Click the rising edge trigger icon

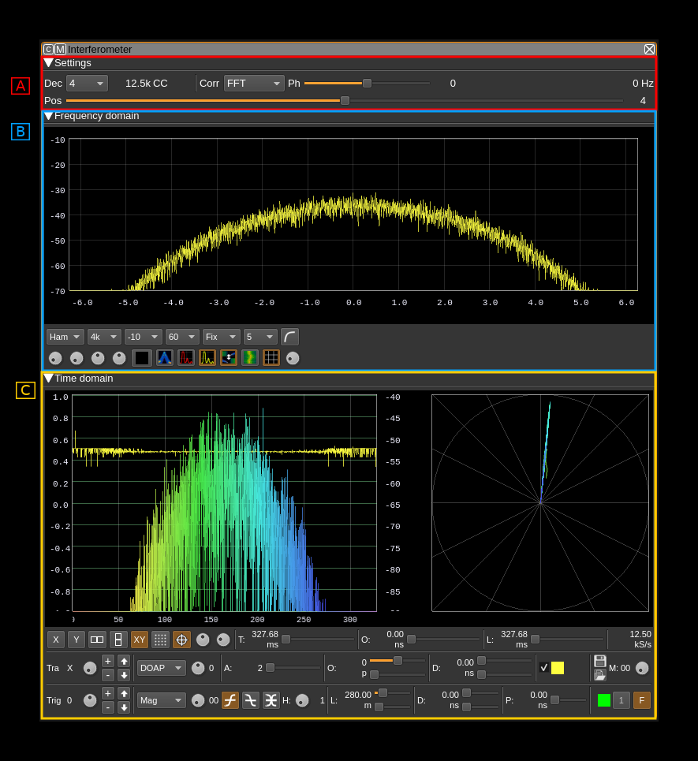point(230,700)
